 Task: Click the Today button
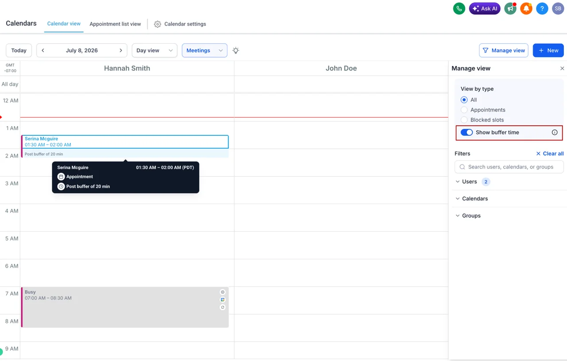19,50
